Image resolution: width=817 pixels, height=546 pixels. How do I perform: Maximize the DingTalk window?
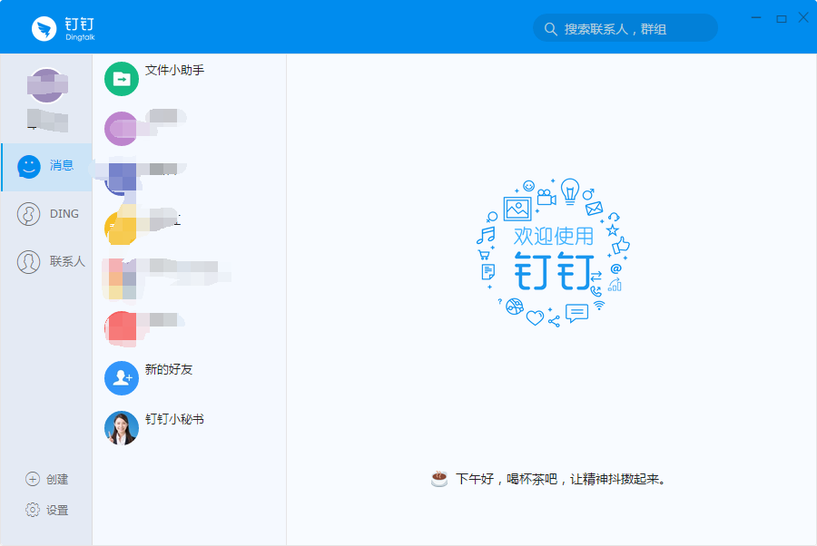(x=781, y=18)
